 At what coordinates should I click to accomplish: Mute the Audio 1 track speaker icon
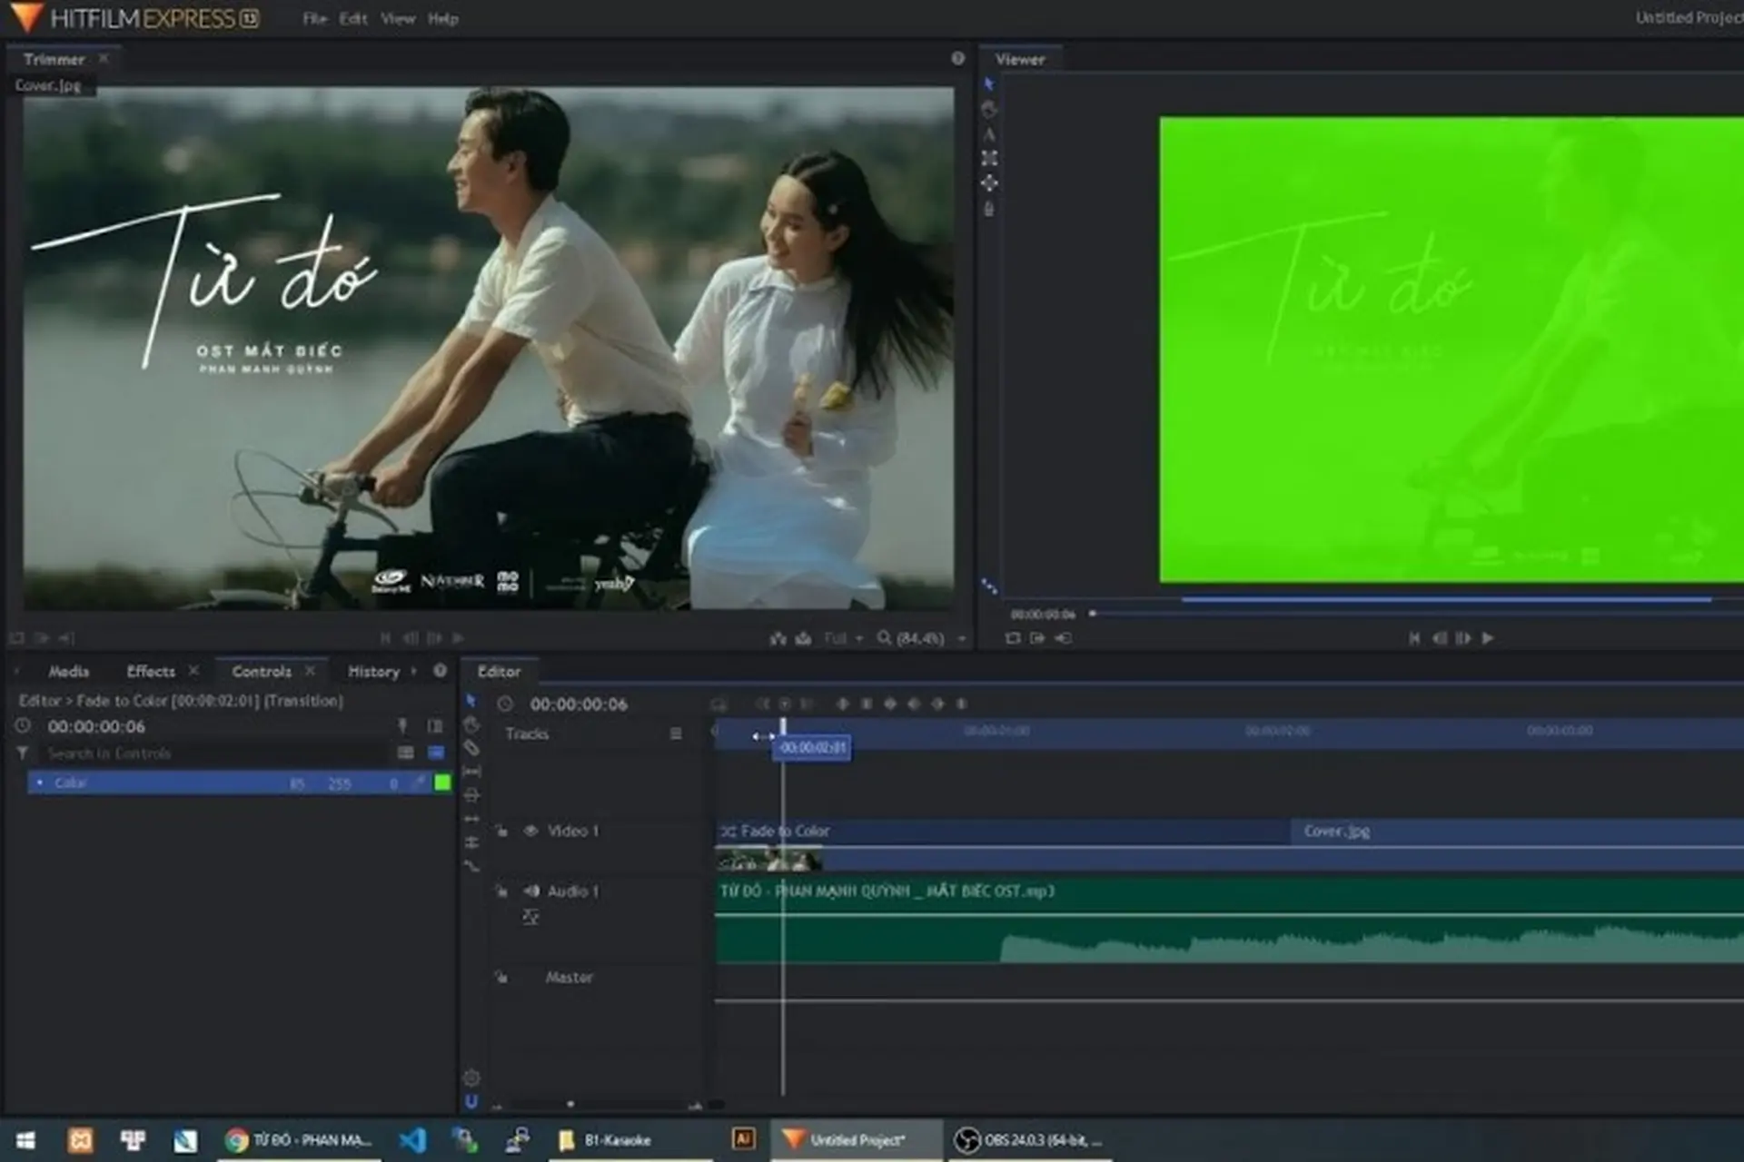point(531,891)
